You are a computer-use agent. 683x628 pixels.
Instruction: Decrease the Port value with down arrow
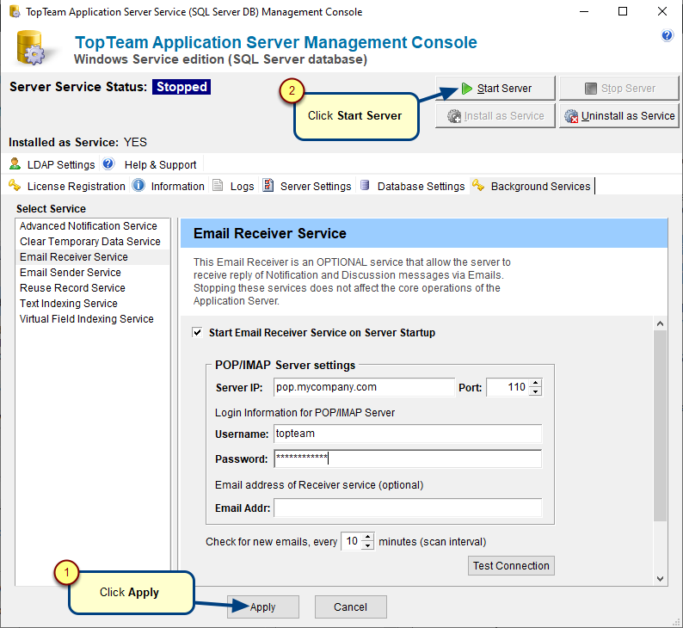(535, 391)
